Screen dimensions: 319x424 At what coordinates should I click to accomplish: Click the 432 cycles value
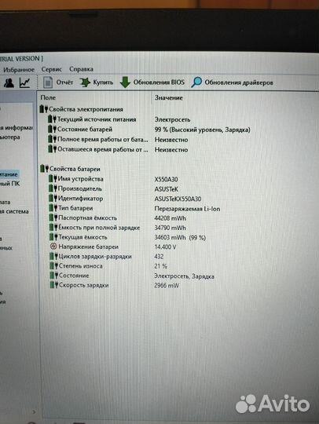(159, 256)
